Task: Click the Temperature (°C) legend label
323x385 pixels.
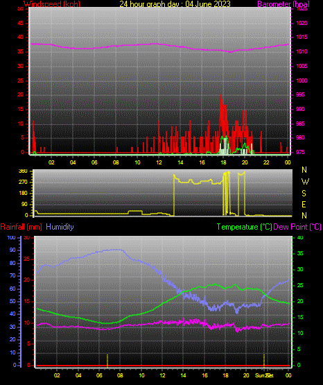Action: point(244,227)
